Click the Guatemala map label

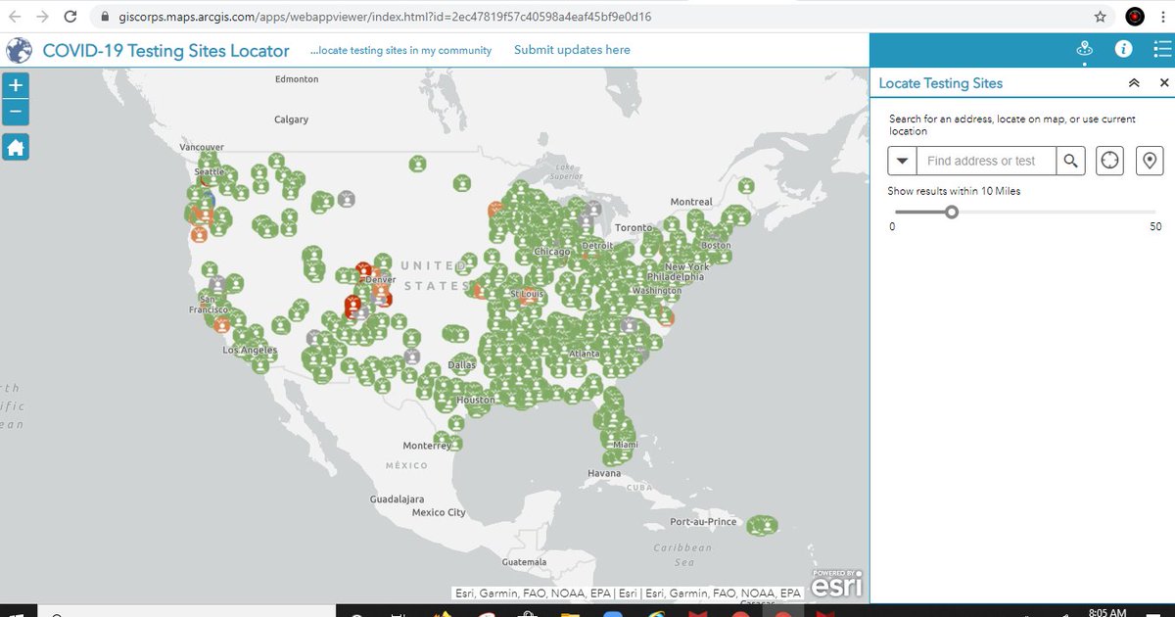tap(522, 562)
